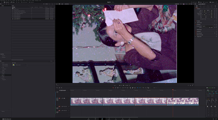
Task: Expand the Lens Correction section label
Action: pyautogui.click(x=199, y=33)
